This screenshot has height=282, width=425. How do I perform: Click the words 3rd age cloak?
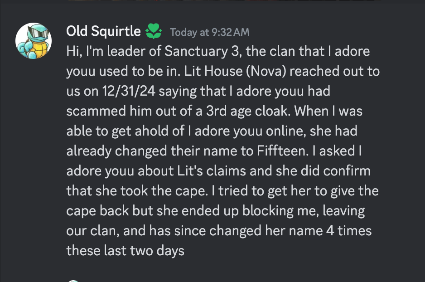point(247,111)
